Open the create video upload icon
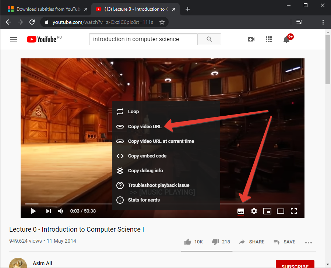Image resolution: width=331 pixels, height=268 pixels. pyautogui.click(x=251, y=39)
